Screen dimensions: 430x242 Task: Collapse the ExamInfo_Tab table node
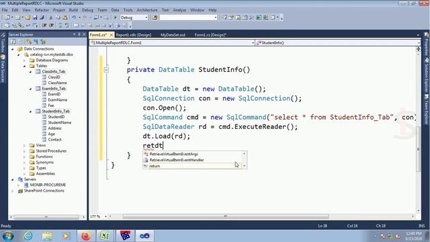click(x=30, y=89)
